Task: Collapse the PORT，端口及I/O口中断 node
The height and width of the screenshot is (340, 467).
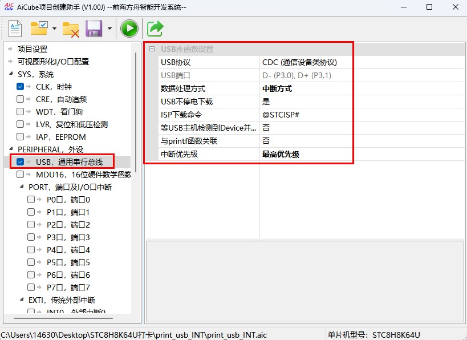Action: point(22,187)
